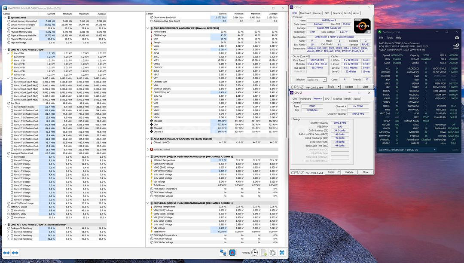Viewport: 464px width, 263px height.
Task: Switch to Mainboard tab in top CPU-Z
Action: (305, 13)
